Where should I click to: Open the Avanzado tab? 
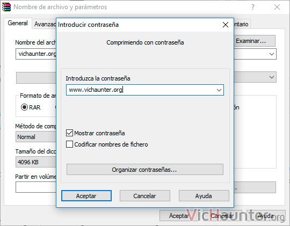pyautogui.click(x=45, y=24)
